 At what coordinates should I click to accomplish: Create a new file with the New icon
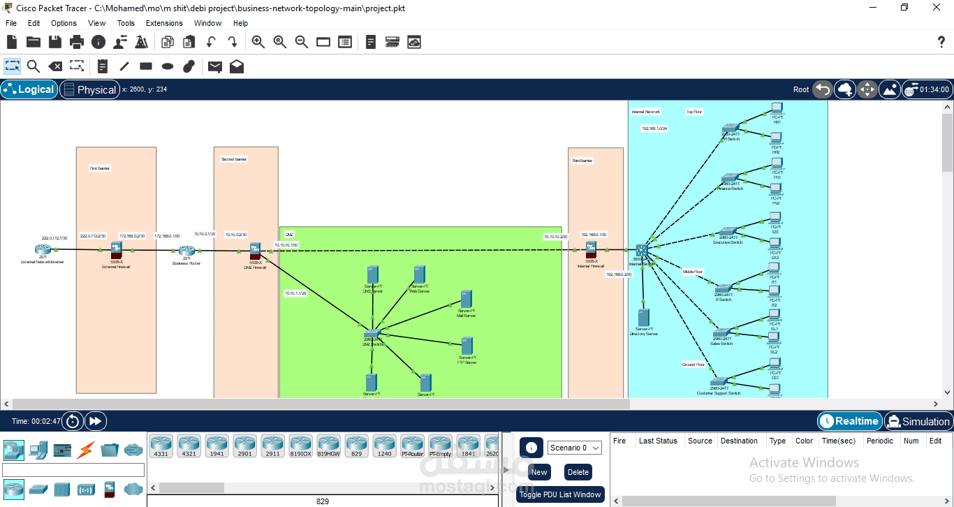(x=12, y=42)
